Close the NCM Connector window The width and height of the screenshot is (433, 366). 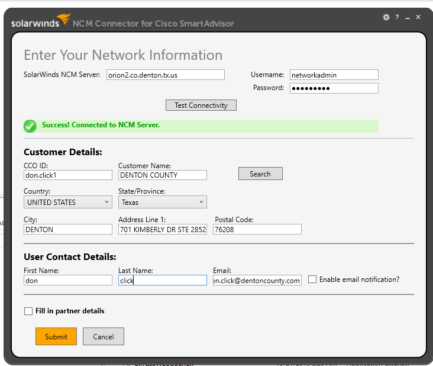tap(418, 17)
